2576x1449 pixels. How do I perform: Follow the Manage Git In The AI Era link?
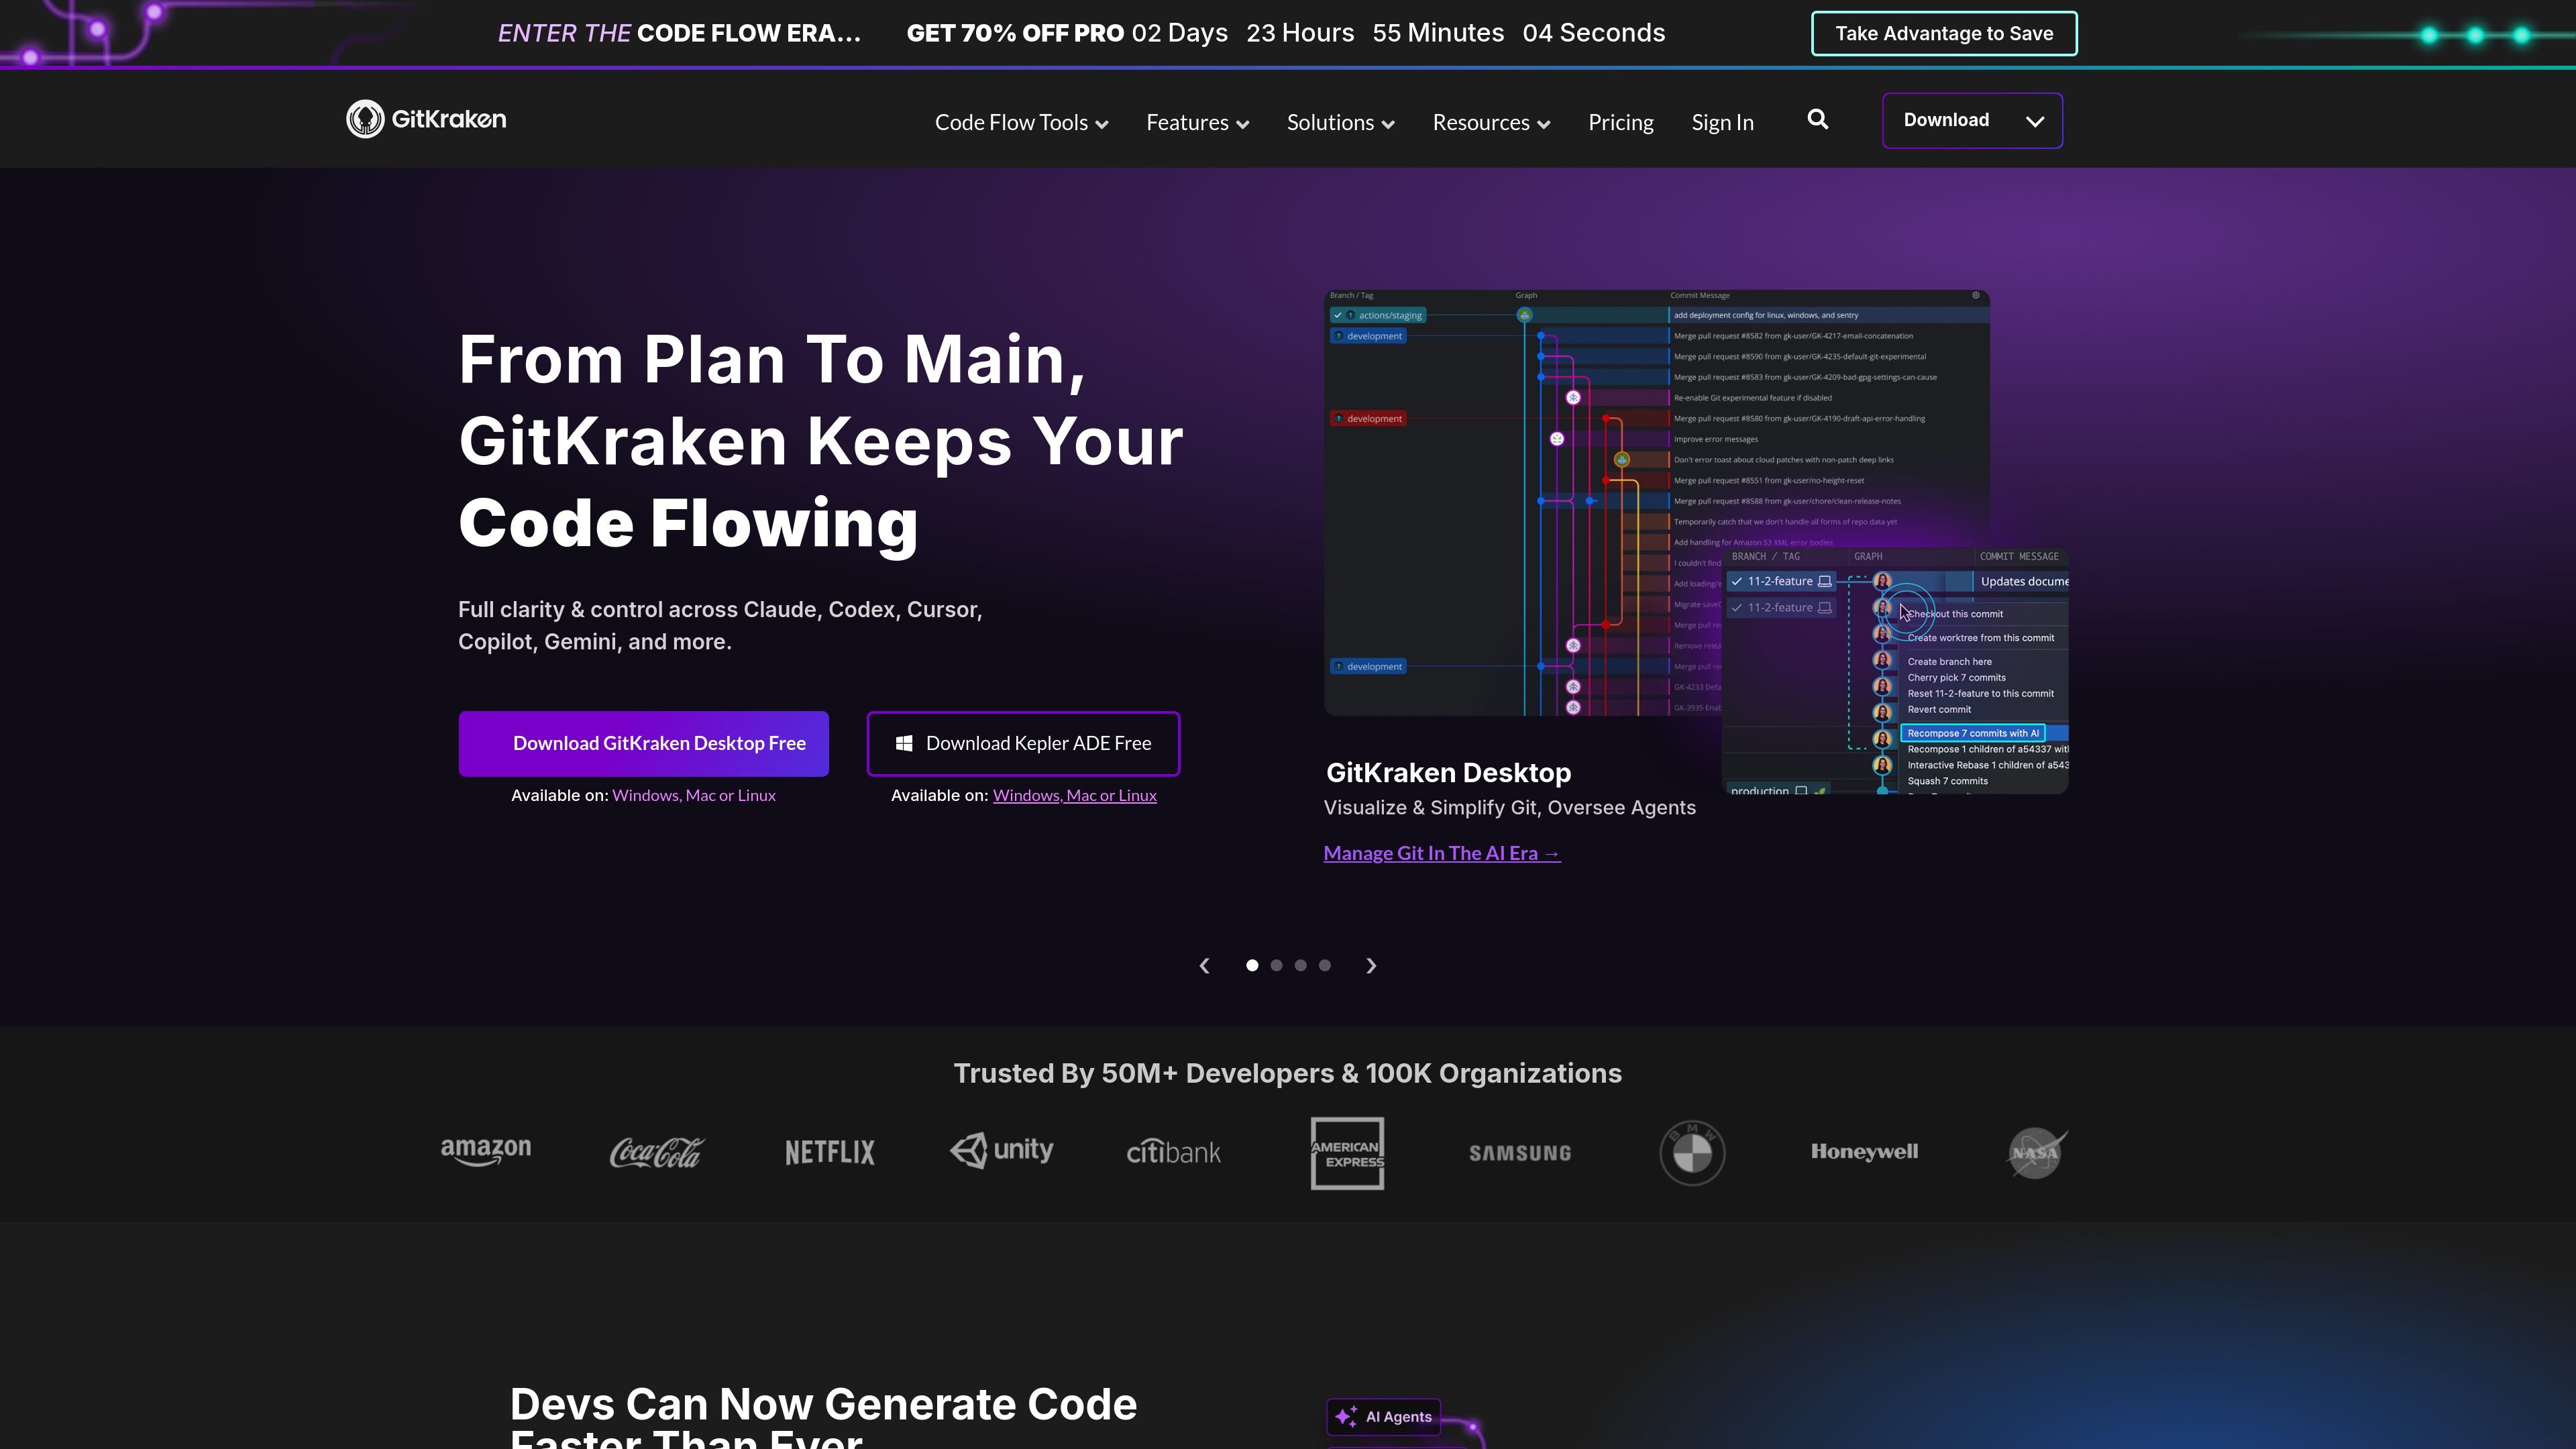(1441, 853)
